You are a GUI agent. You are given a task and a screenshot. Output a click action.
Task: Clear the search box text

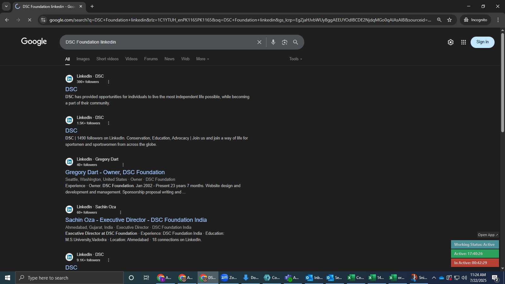tap(259, 42)
